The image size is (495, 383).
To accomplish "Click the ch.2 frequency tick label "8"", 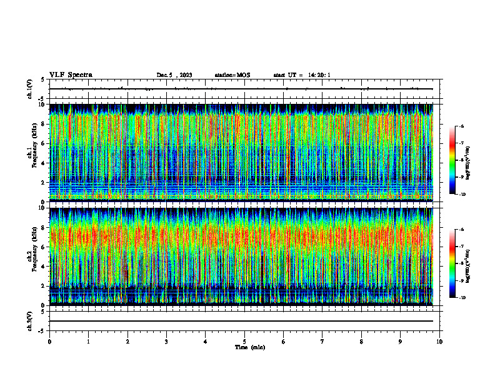I will 44,228.
